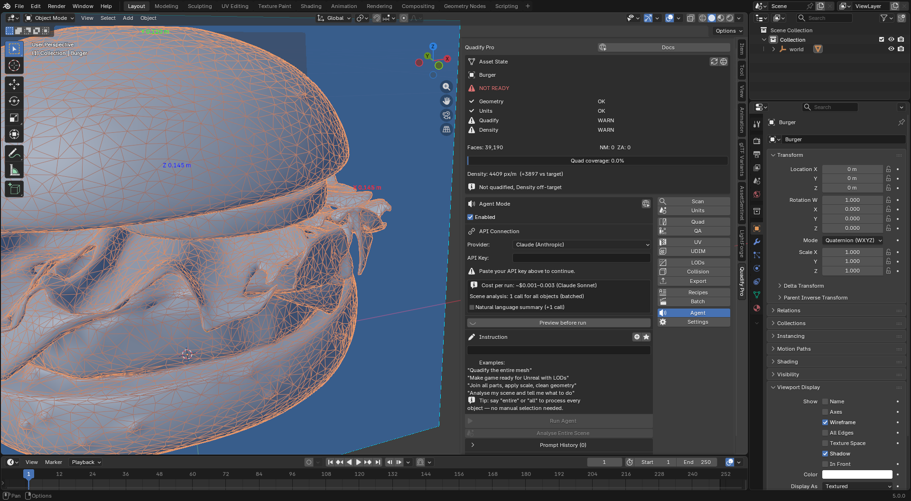Image resolution: width=911 pixels, height=501 pixels.
Task: Select the Measure tool
Action: point(14,170)
